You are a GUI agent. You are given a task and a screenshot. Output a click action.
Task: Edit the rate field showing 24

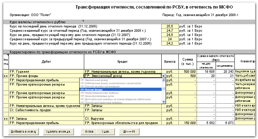coord(170,39)
